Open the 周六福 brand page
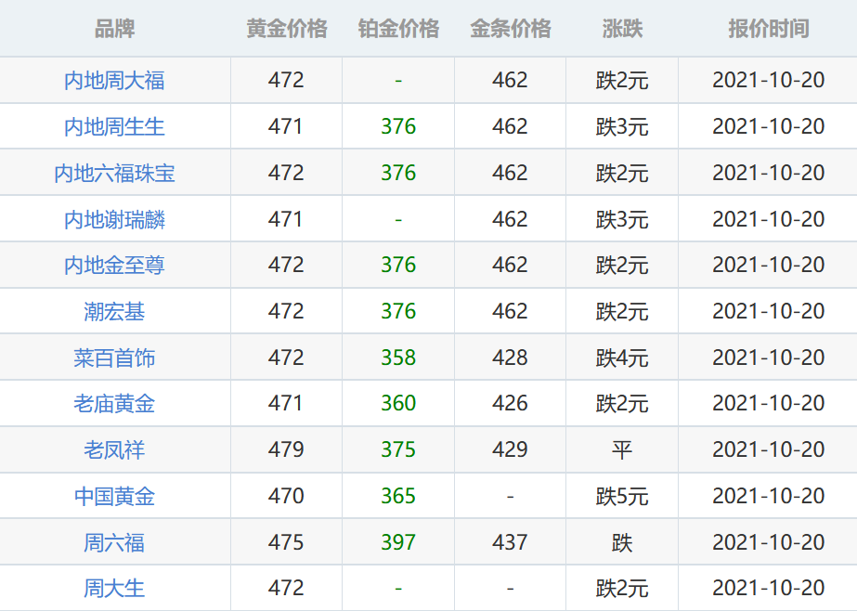 [x=115, y=541]
